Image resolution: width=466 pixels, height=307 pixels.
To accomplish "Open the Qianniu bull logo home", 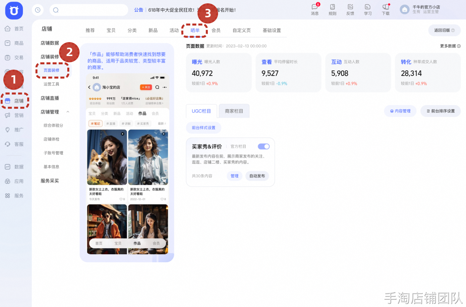I will click(14, 11).
